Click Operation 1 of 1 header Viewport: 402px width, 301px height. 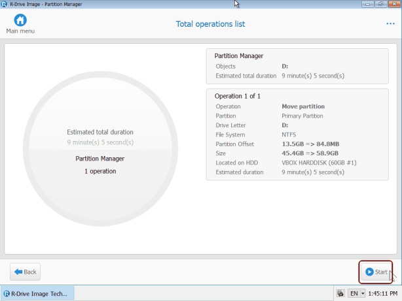pos(238,96)
